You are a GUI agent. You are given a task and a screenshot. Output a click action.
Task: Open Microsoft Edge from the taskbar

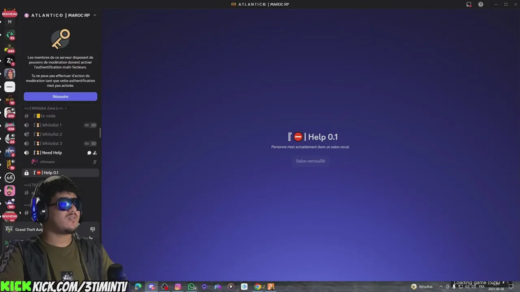coord(138,287)
